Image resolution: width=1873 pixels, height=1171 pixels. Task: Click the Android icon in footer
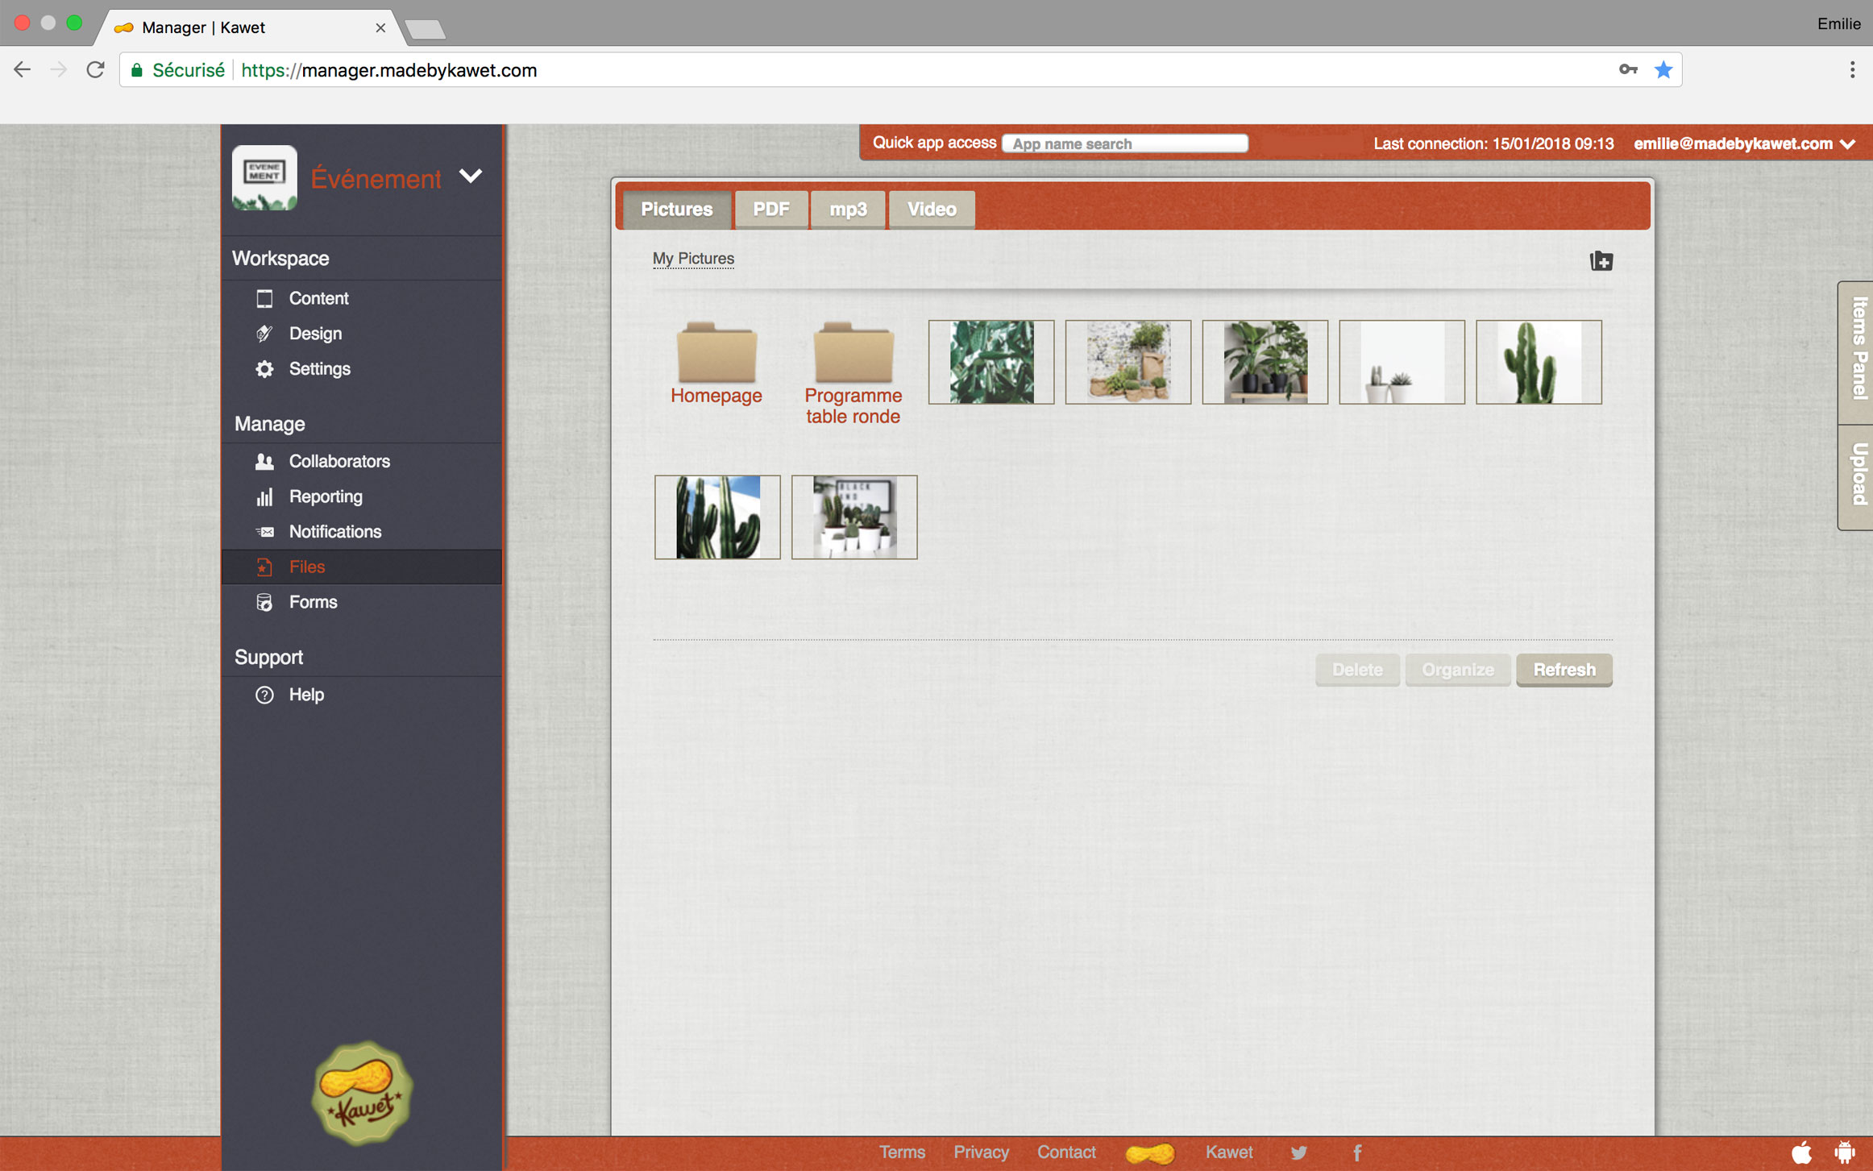[1844, 1152]
